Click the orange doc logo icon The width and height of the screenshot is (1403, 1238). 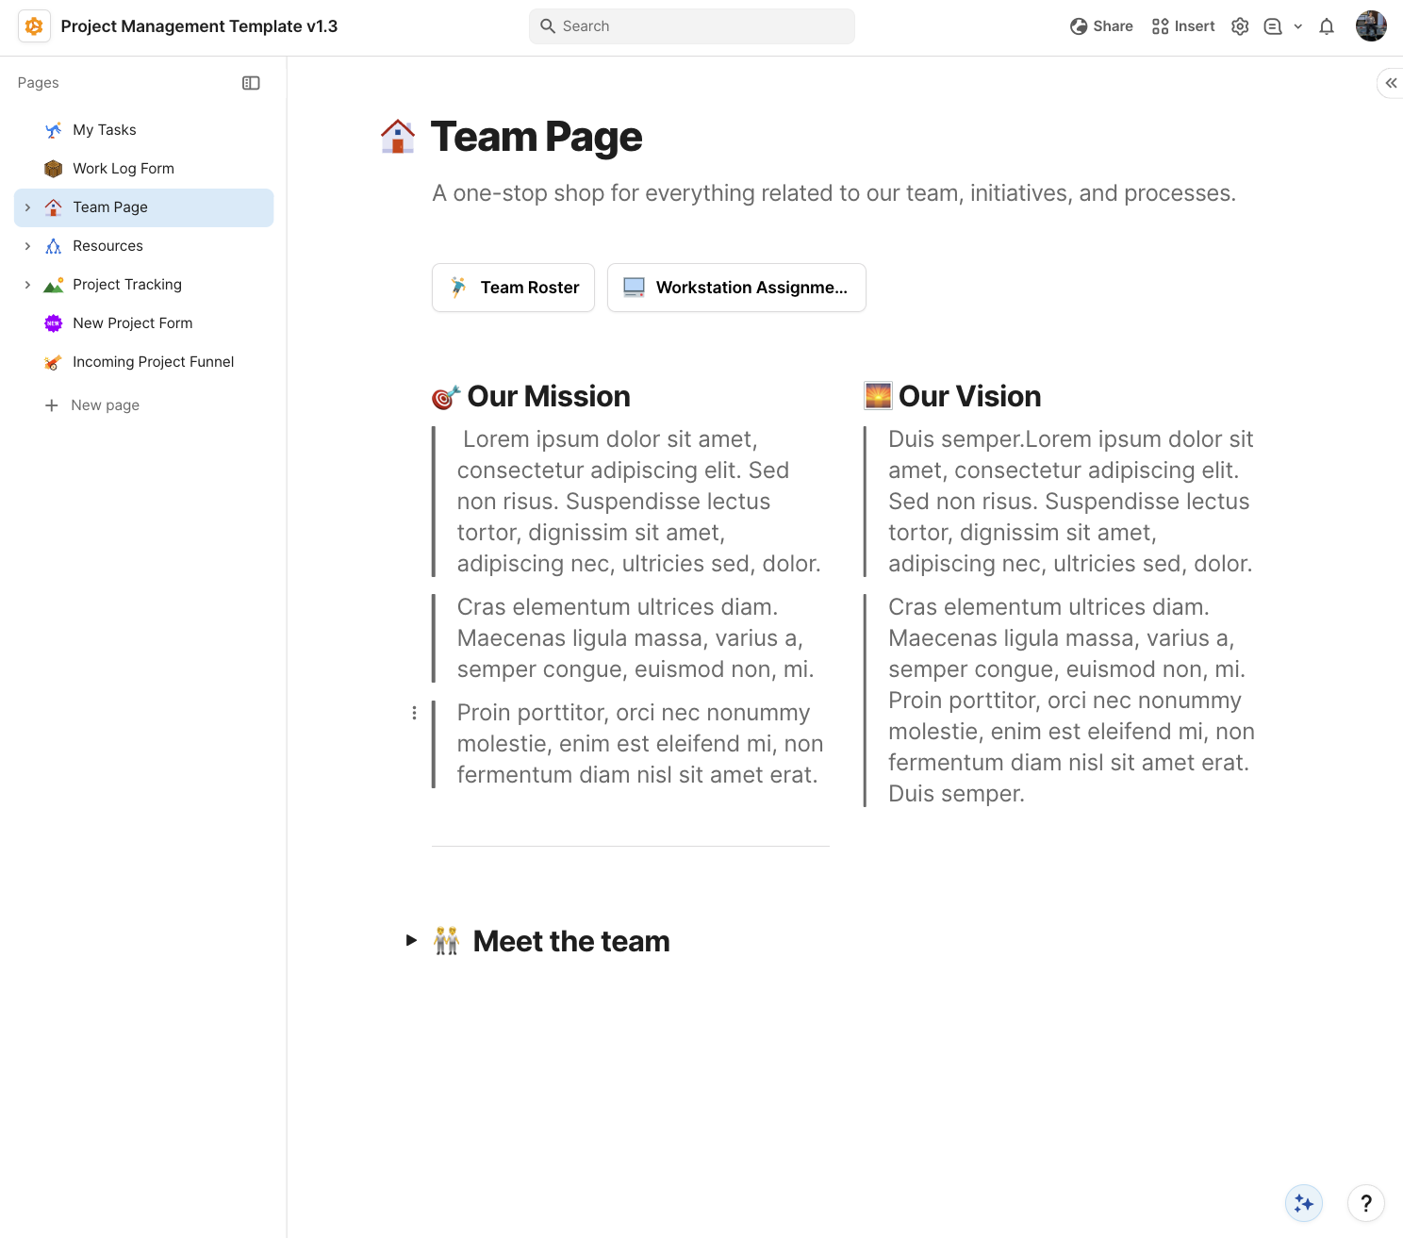tap(34, 25)
